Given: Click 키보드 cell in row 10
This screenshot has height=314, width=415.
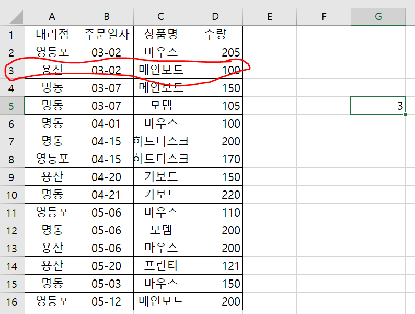Looking at the screenshot, I should tap(160, 195).
